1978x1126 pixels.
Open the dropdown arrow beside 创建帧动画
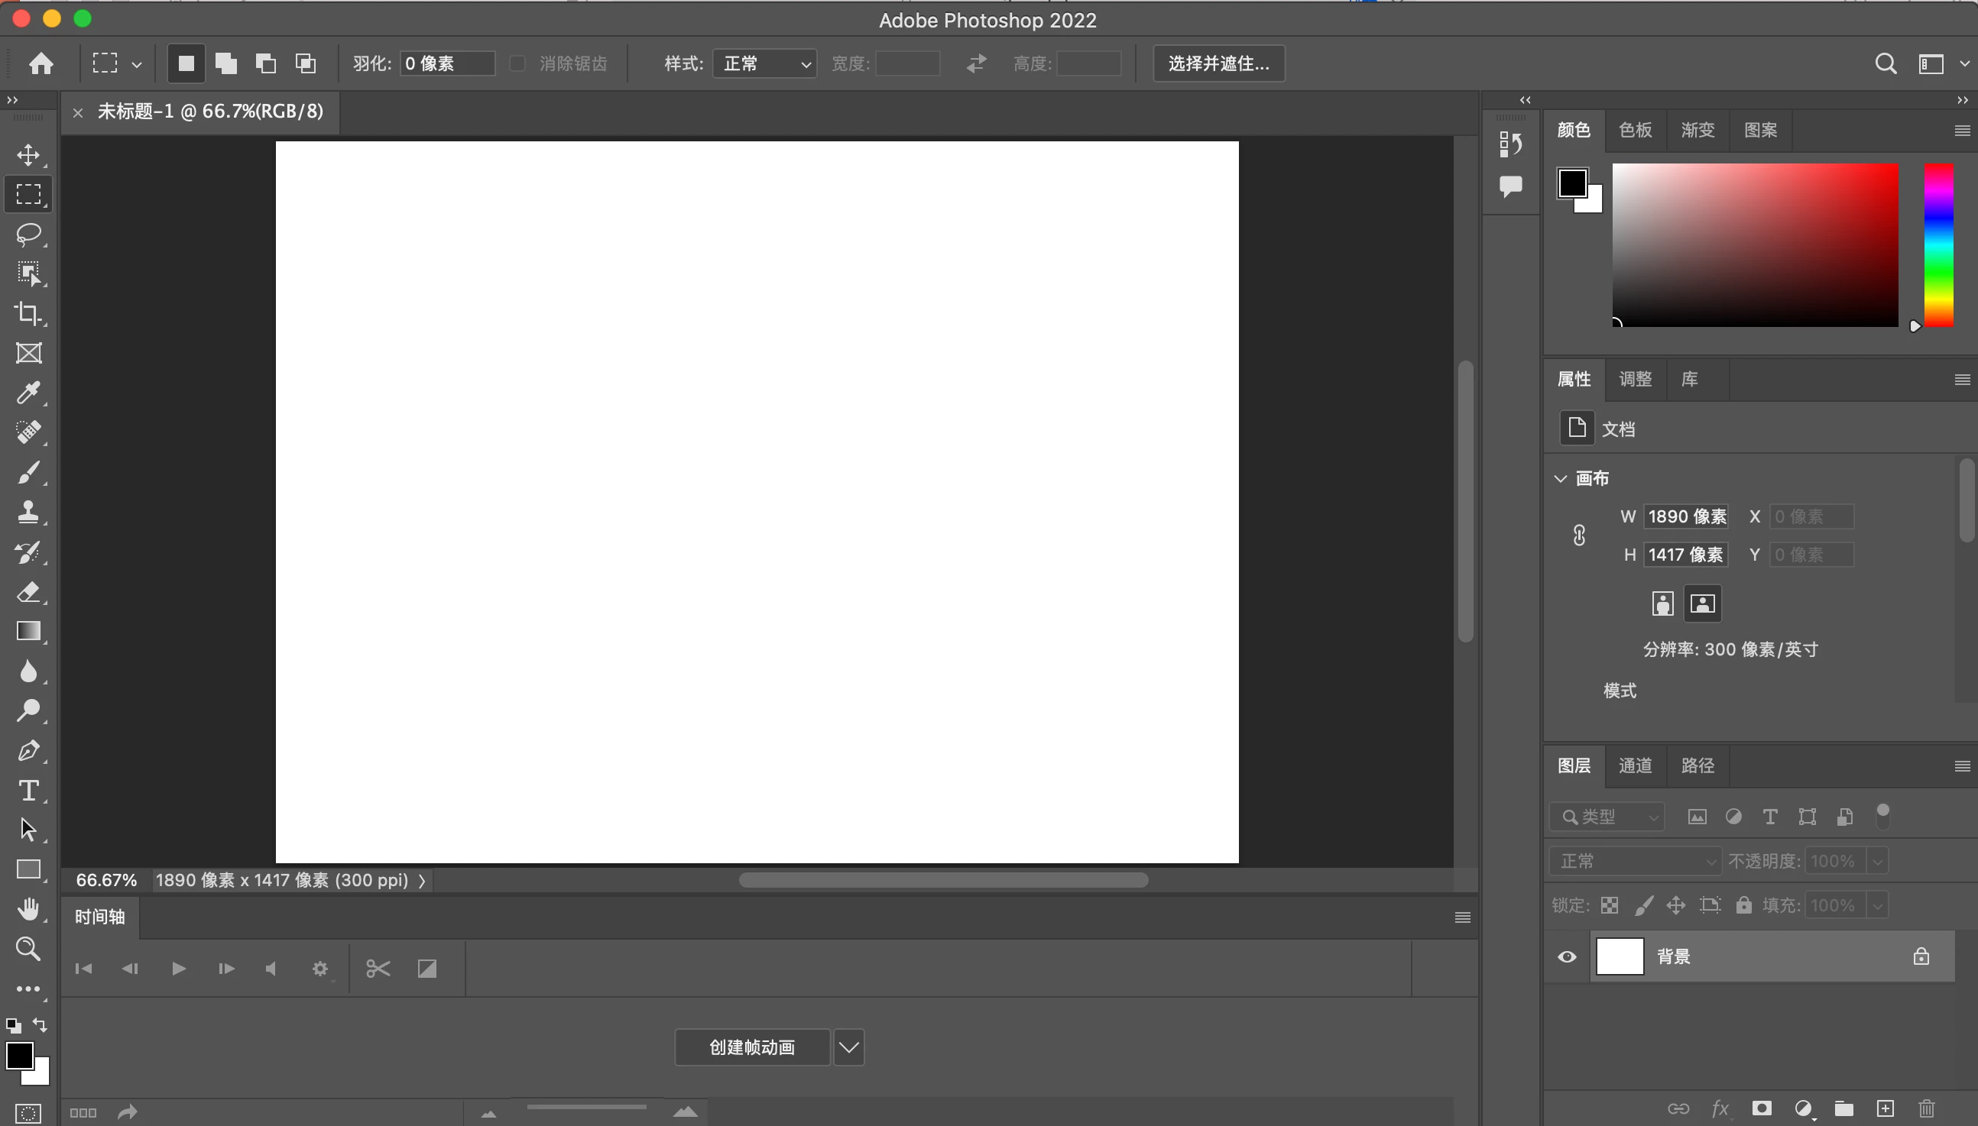pos(848,1047)
